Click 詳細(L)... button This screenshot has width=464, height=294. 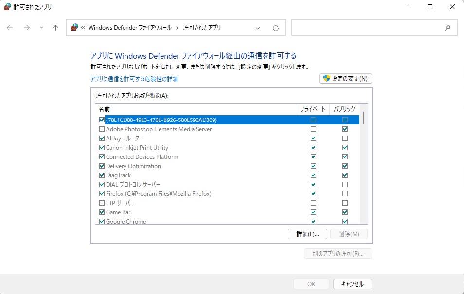(307, 234)
